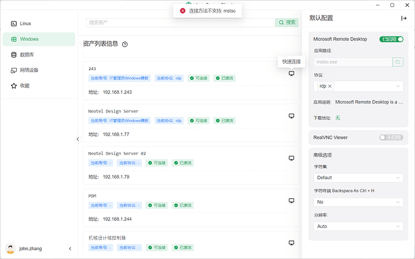
Task: Click the john.zhang user avatar
Action: 10,248
